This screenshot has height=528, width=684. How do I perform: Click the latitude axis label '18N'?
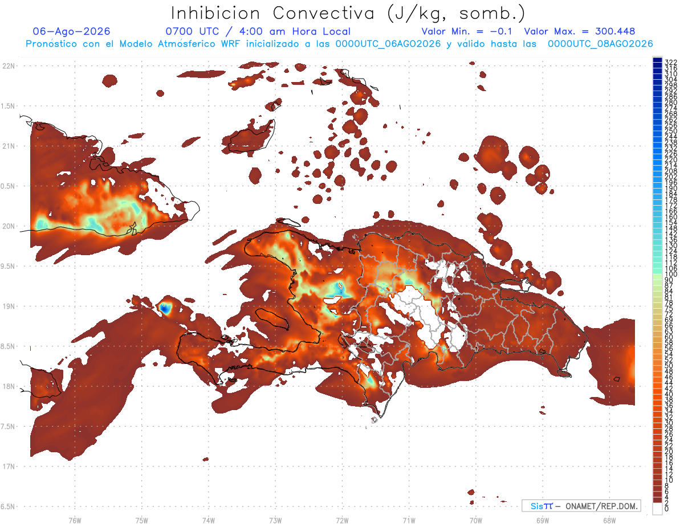pyautogui.click(x=7, y=386)
